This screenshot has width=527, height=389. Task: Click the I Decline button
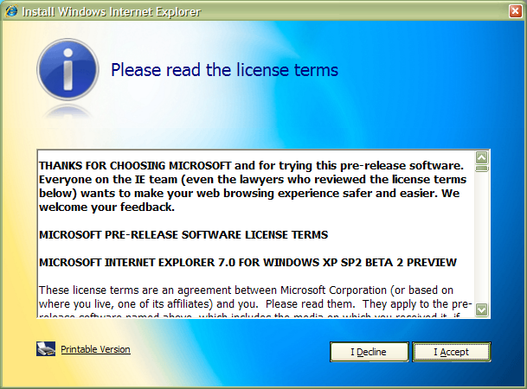pos(369,352)
